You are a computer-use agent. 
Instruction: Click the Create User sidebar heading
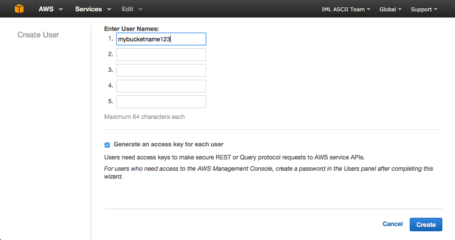point(38,35)
